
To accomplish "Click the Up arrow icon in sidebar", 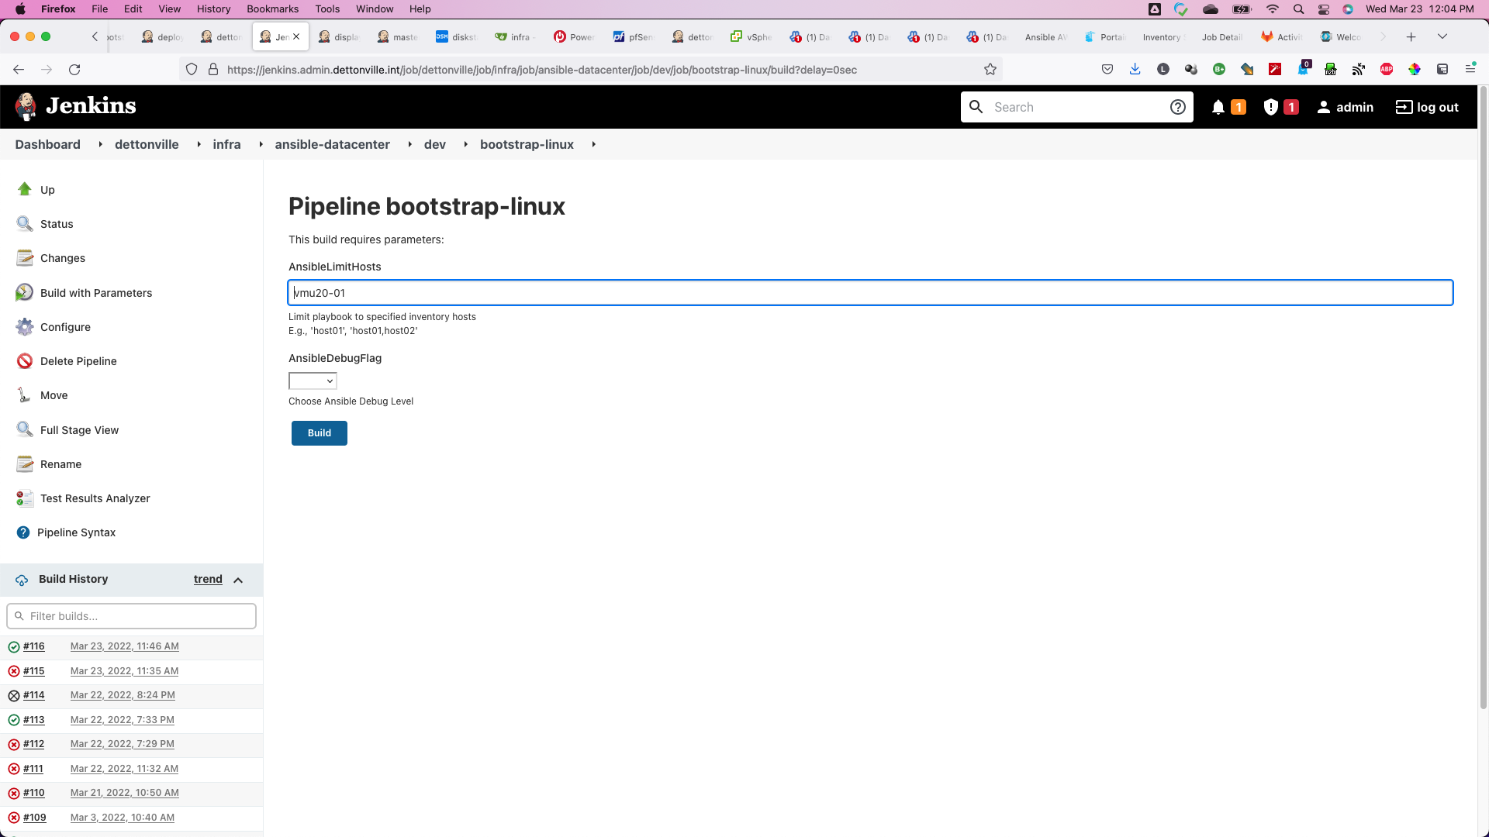I will click(x=25, y=189).
